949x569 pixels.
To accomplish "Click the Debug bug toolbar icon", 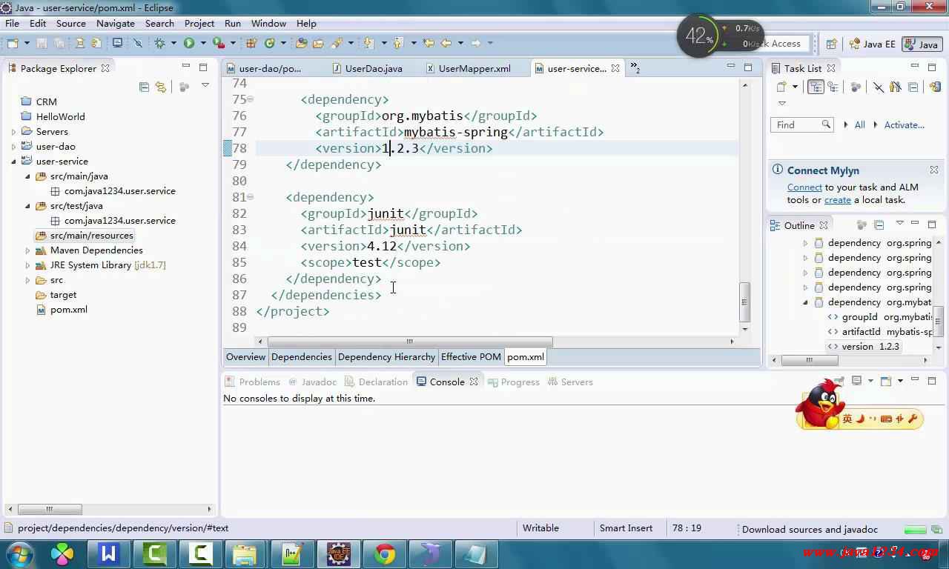I will tap(159, 43).
